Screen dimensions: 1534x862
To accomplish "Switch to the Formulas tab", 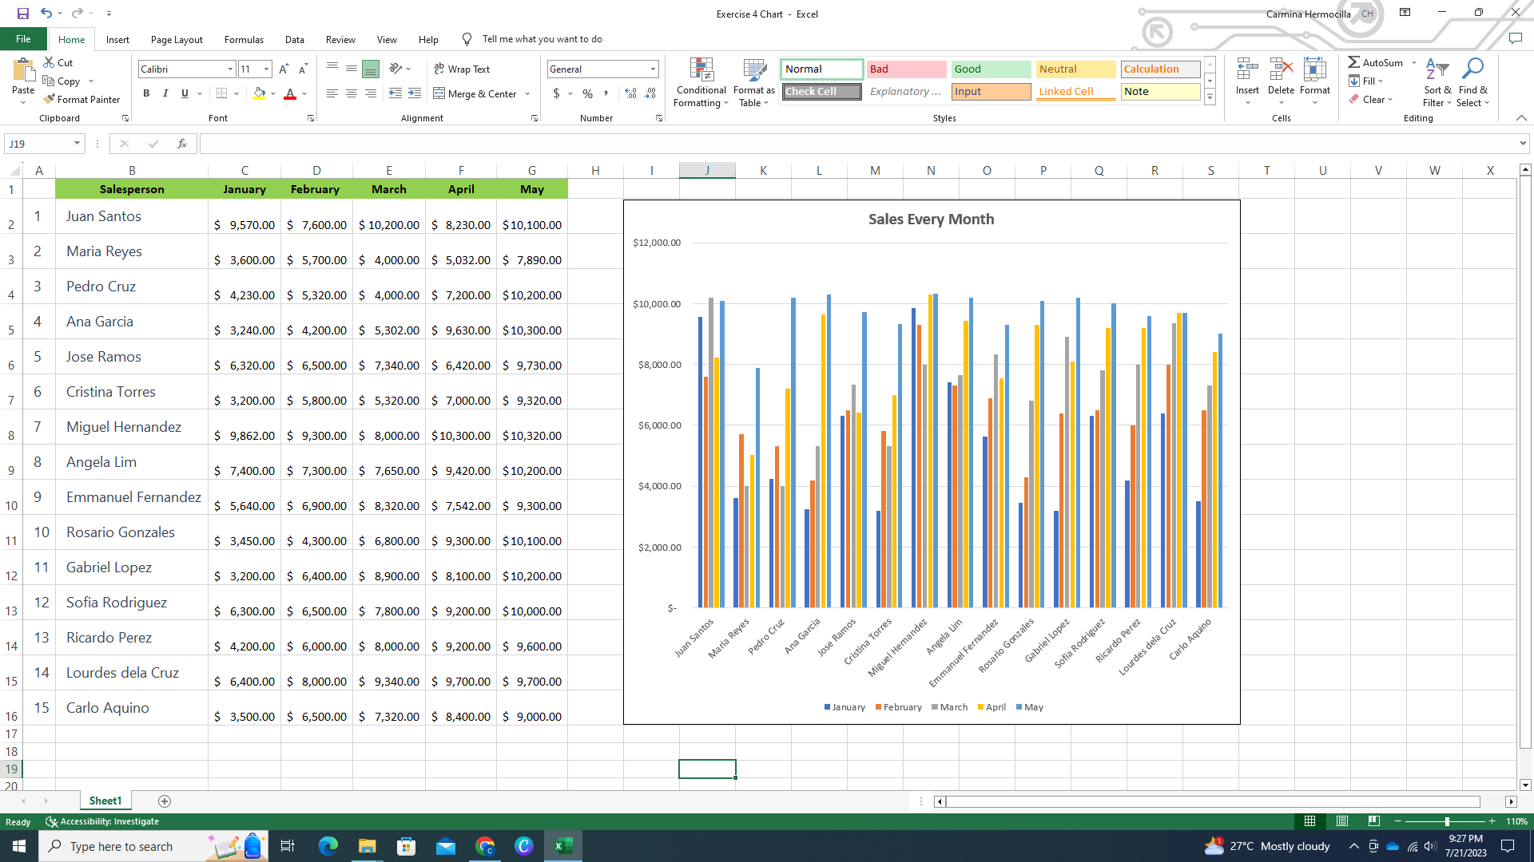I will point(244,39).
